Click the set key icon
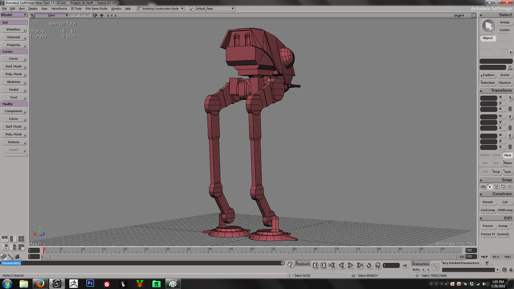Screen dimensions: 514x289 [435, 266]
